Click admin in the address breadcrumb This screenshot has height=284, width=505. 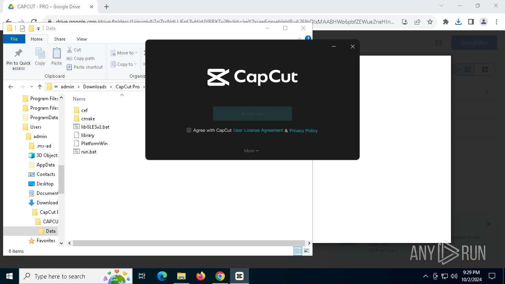(x=67, y=87)
